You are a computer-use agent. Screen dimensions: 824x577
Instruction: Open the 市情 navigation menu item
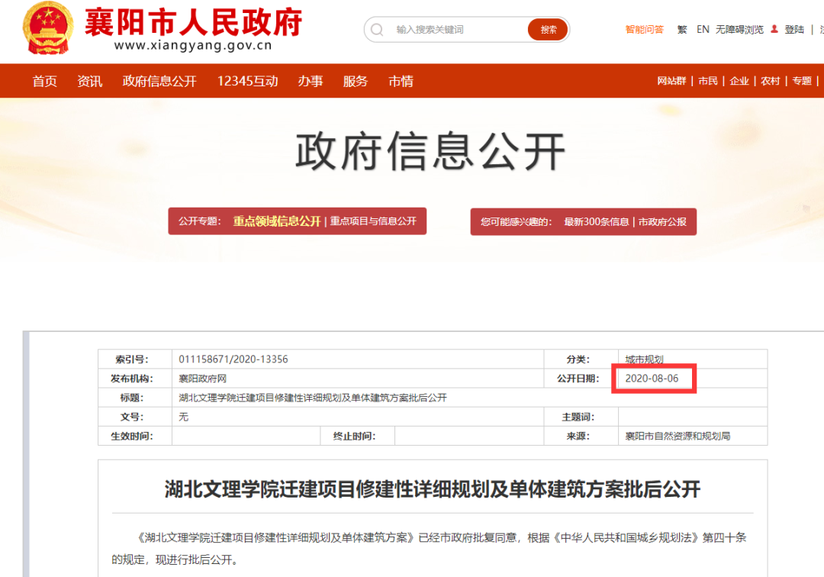tap(401, 81)
